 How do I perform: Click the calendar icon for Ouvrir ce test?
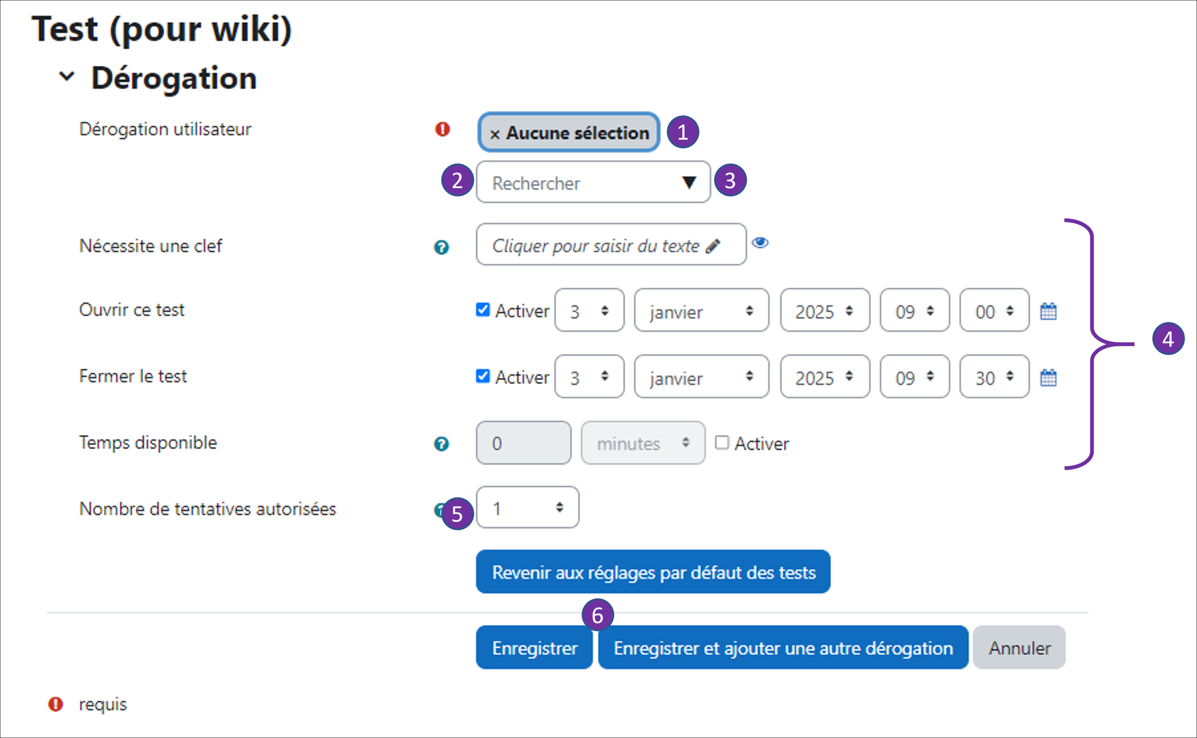(x=1048, y=311)
